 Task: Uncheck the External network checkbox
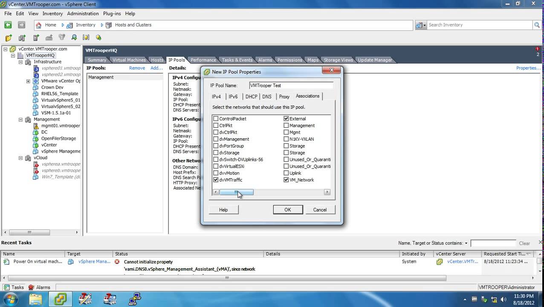click(286, 119)
